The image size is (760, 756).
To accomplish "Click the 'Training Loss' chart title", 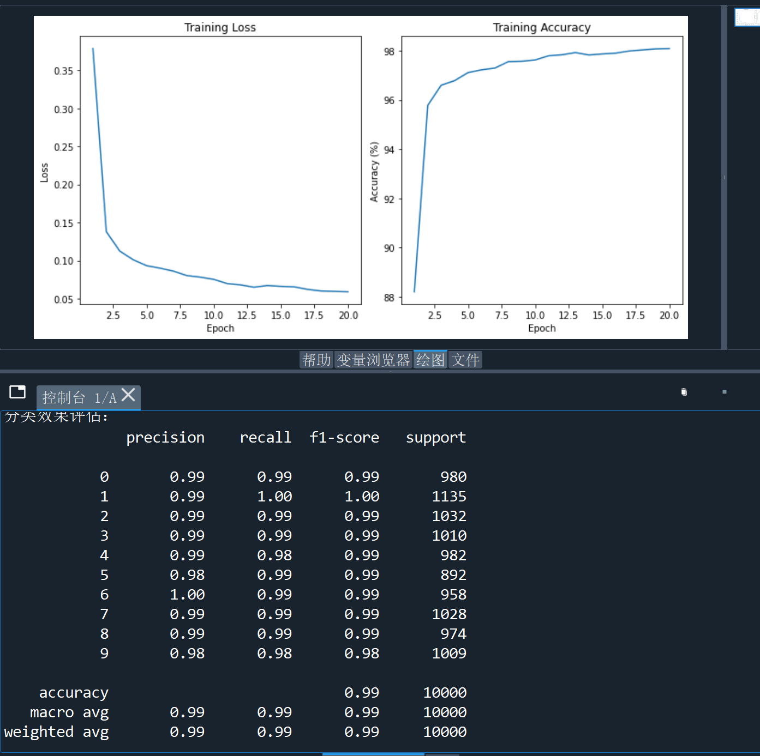I will coord(220,27).
